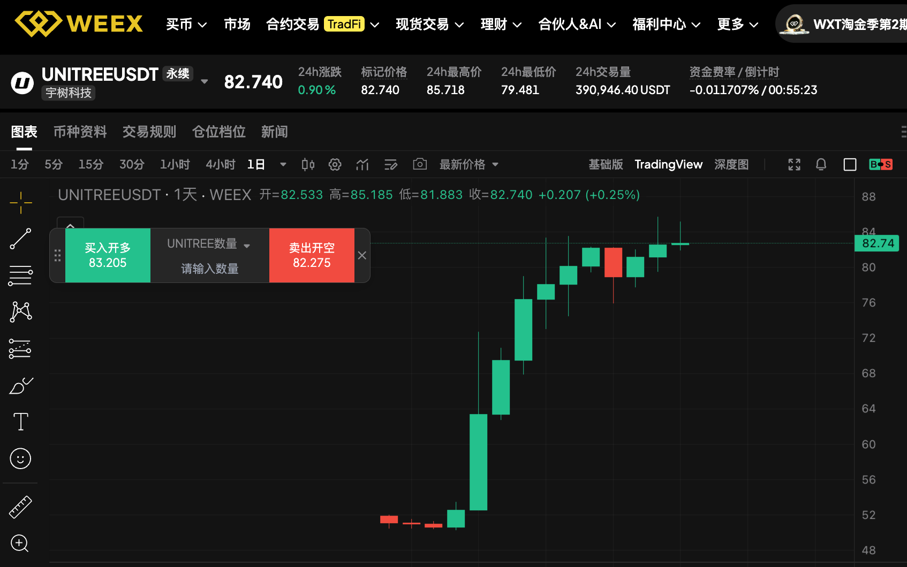907x567 pixels.
Task: Select the 30分 interval
Action: click(x=132, y=164)
